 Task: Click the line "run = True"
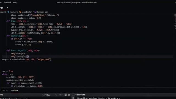click(7, 71)
